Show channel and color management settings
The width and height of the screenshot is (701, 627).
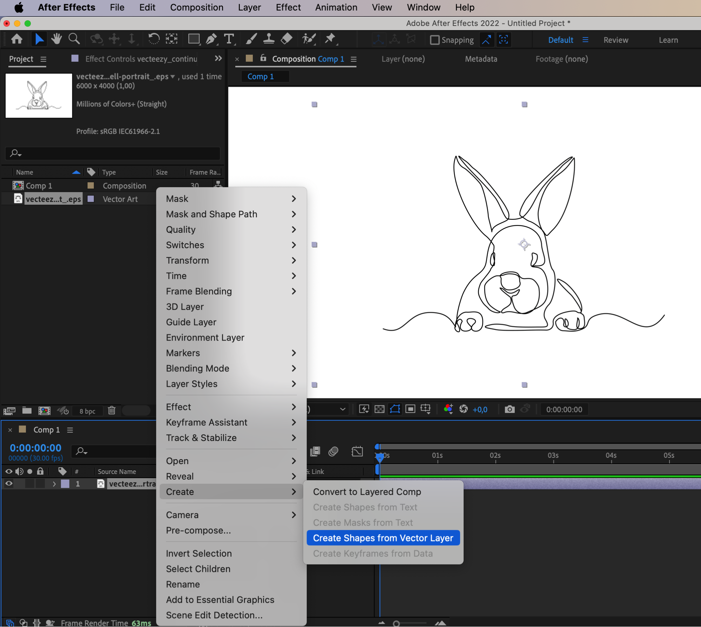click(x=448, y=409)
